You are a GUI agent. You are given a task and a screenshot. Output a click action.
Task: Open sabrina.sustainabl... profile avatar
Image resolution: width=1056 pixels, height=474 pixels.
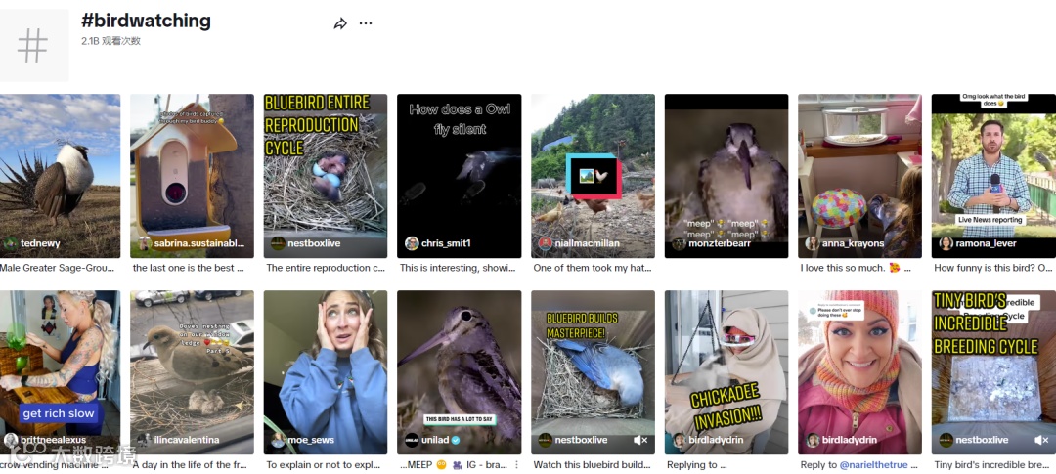pyautogui.click(x=145, y=243)
